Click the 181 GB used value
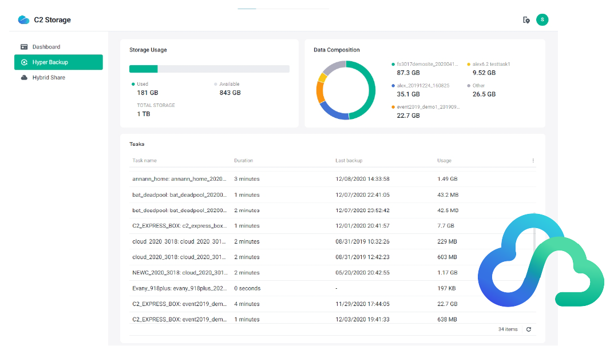The height and width of the screenshot is (346, 606). pyautogui.click(x=148, y=93)
